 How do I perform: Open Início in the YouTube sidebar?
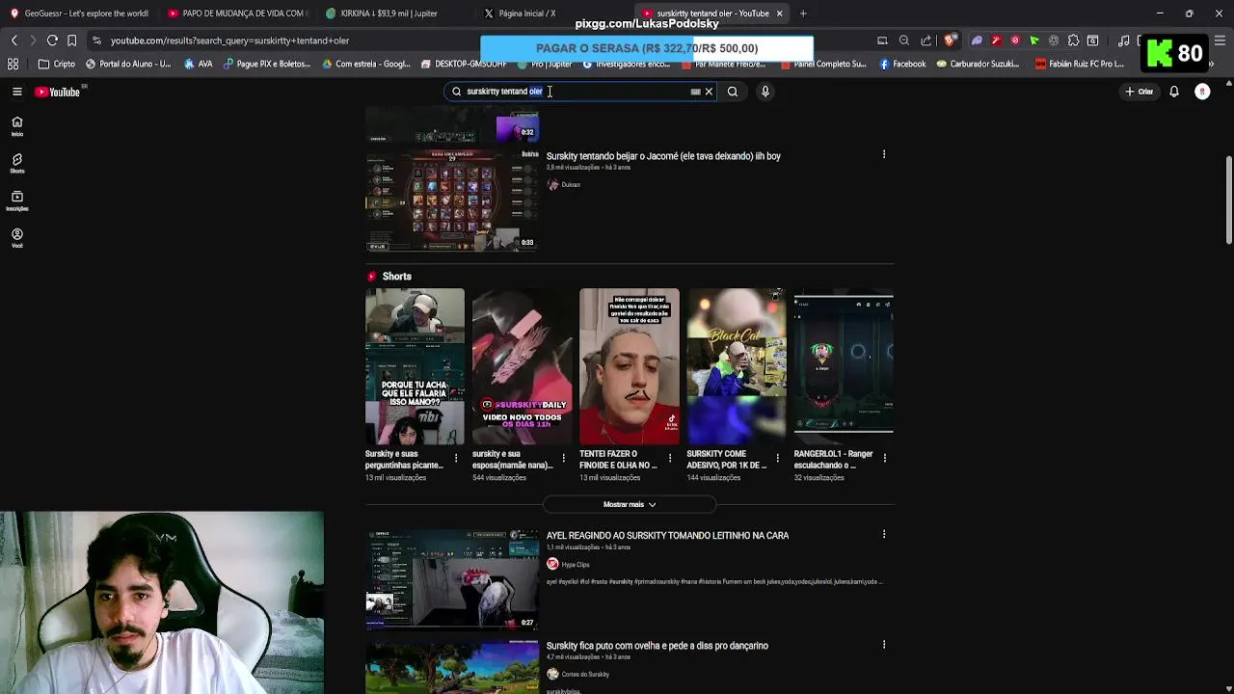[16, 126]
